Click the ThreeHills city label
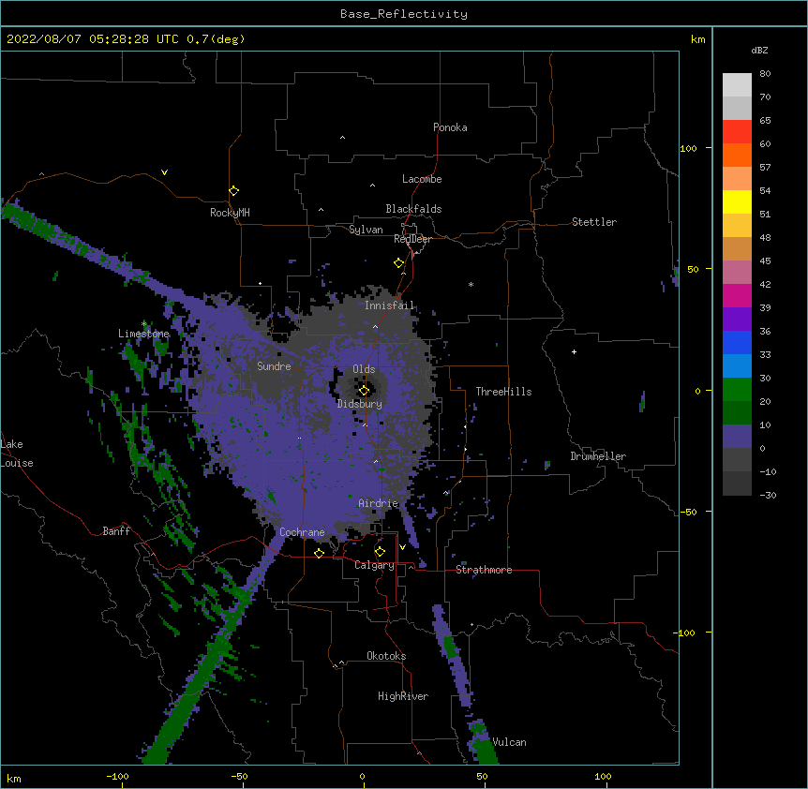Viewport: 808px width, 789px height. point(503,392)
